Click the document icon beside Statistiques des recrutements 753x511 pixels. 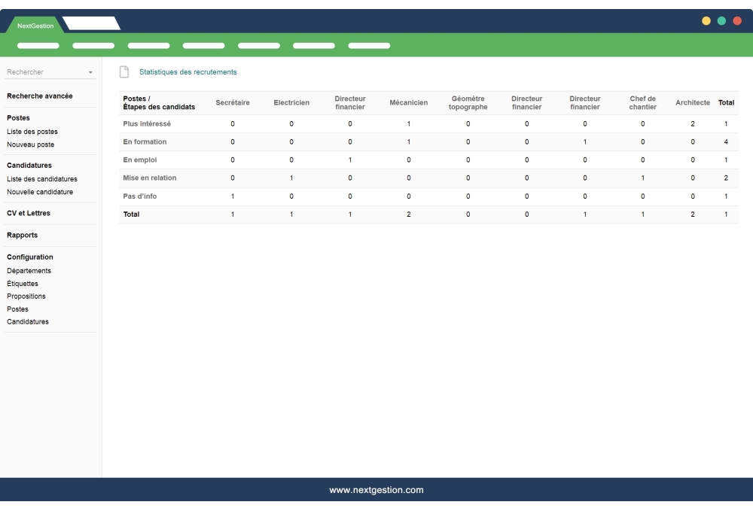[125, 71]
